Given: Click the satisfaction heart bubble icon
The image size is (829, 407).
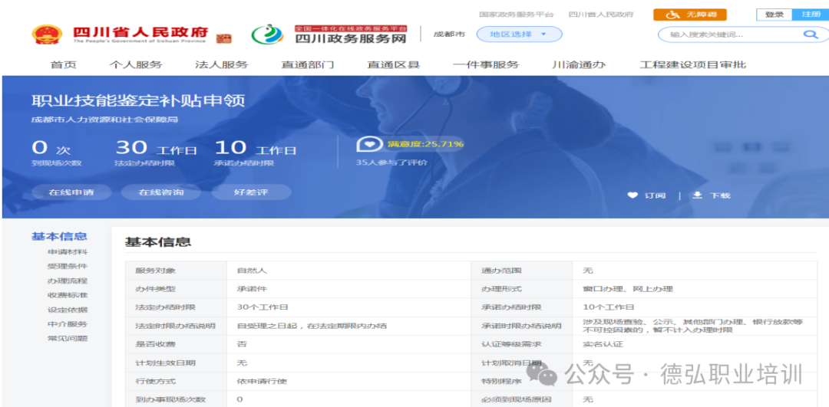Looking at the screenshot, I should tap(370, 144).
